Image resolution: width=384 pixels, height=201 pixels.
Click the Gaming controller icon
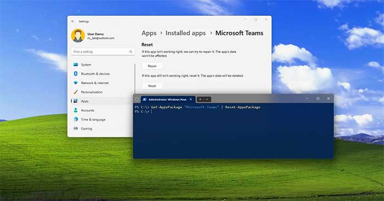coord(76,128)
